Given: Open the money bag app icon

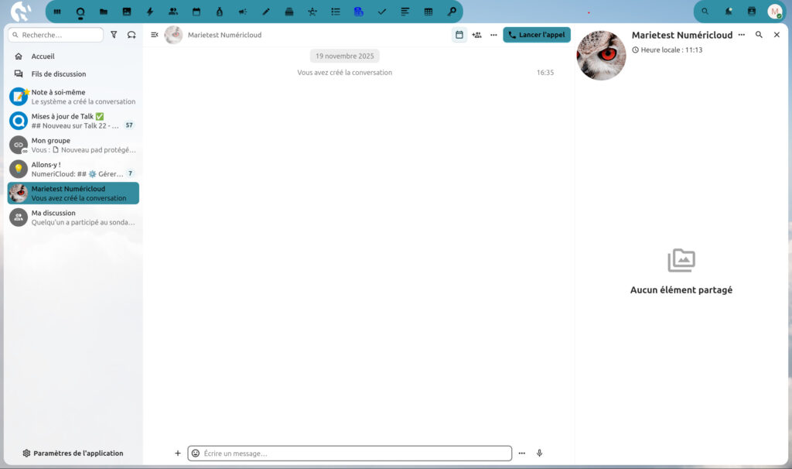Looking at the screenshot, I should pyautogui.click(x=220, y=12).
